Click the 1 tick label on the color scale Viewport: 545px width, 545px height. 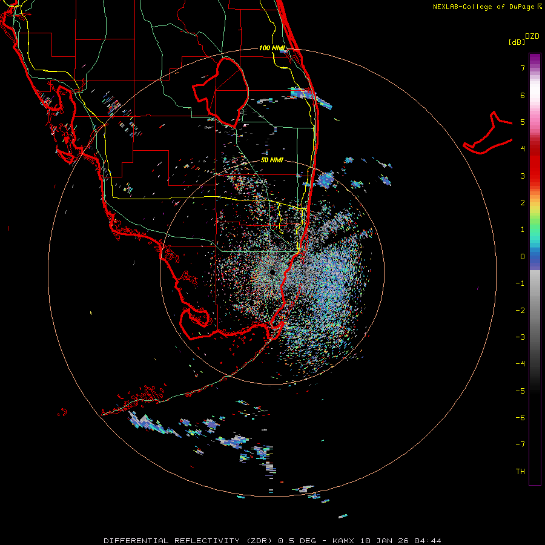click(523, 230)
